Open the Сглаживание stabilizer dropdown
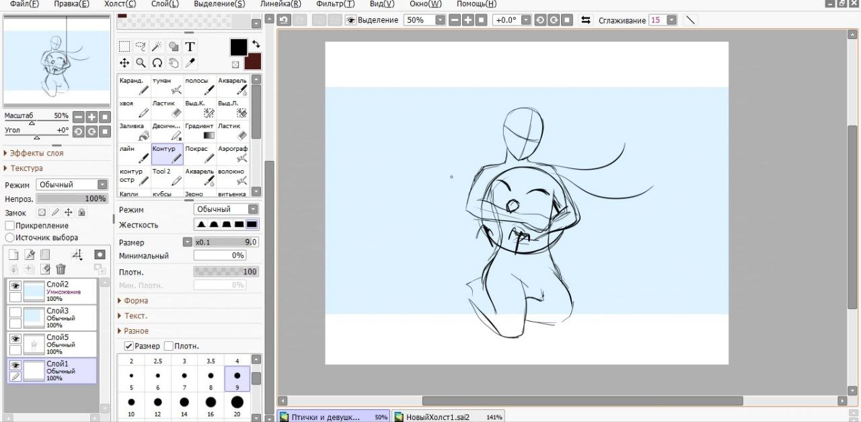Screen dimensions: 861x422 pos(671,20)
